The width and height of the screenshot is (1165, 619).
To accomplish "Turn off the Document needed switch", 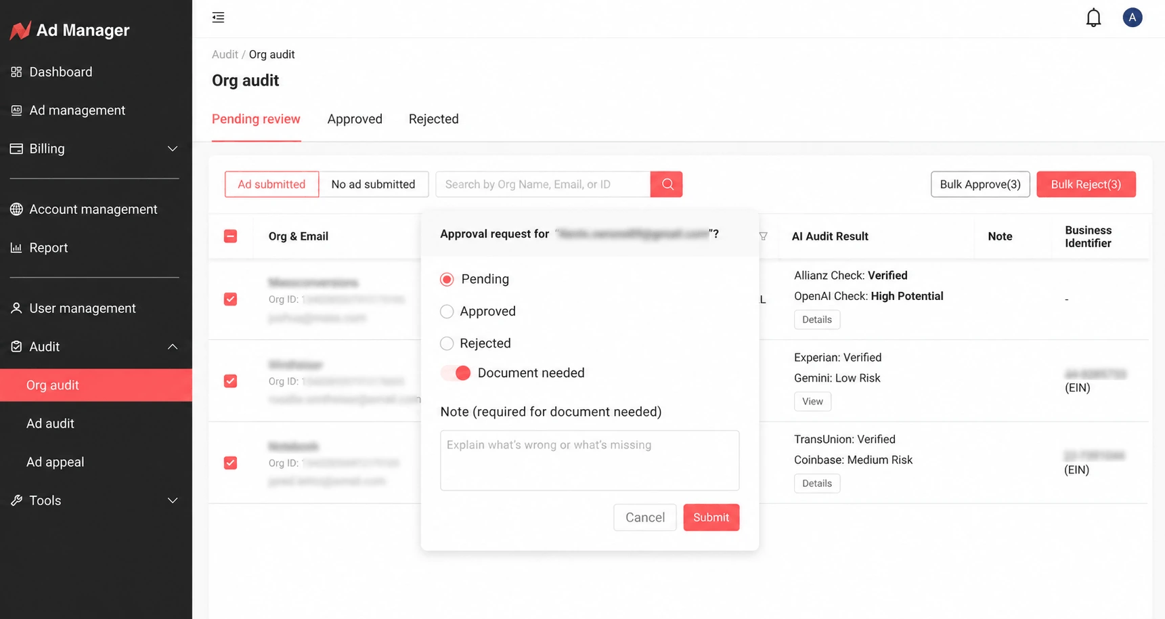I will pyautogui.click(x=456, y=373).
